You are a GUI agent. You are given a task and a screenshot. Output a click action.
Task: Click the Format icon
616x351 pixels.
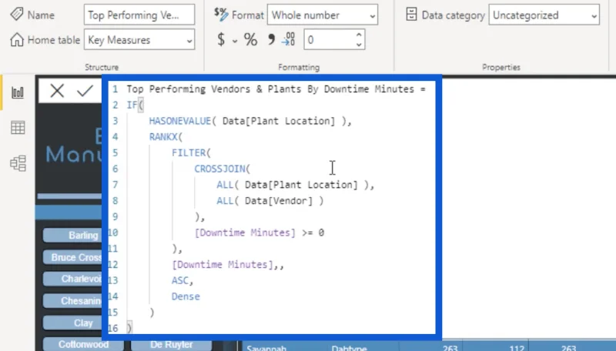(221, 15)
